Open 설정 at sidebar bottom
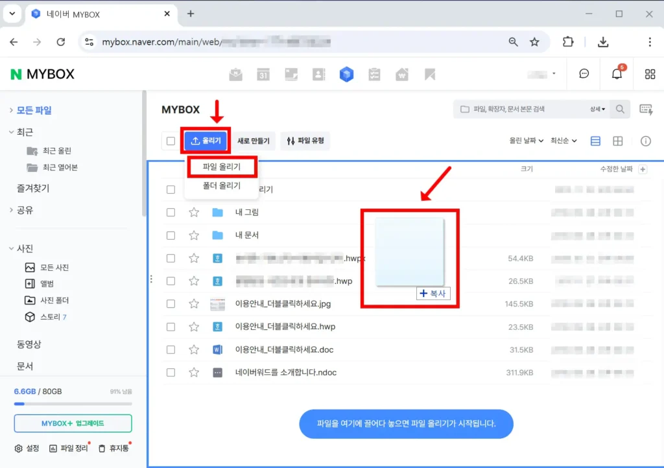The height and width of the screenshot is (468, 664). 27,448
